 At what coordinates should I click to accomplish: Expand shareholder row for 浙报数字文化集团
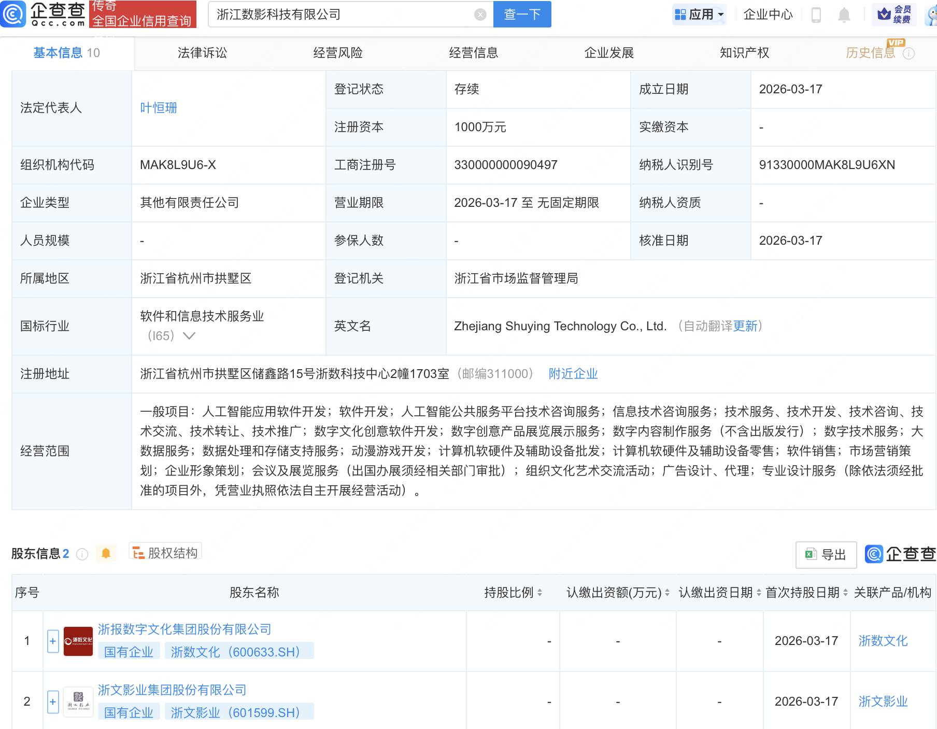[52, 641]
